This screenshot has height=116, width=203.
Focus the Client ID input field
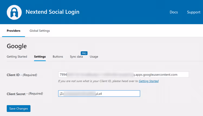click(123, 75)
